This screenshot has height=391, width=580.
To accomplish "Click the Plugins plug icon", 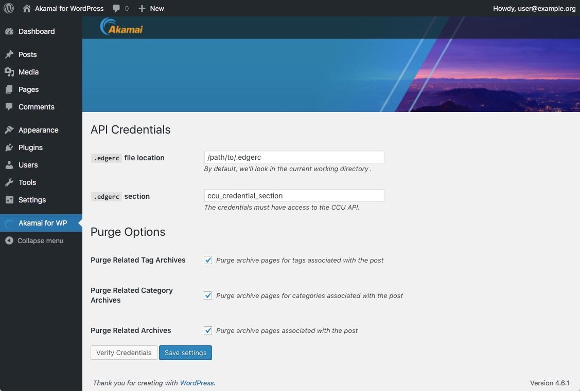I will [x=9, y=147].
